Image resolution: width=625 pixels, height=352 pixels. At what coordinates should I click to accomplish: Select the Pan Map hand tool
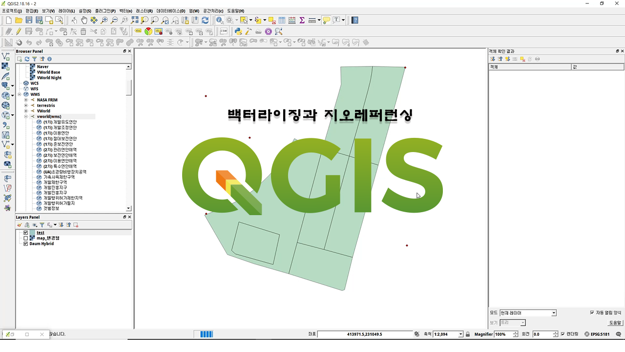[x=84, y=20]
